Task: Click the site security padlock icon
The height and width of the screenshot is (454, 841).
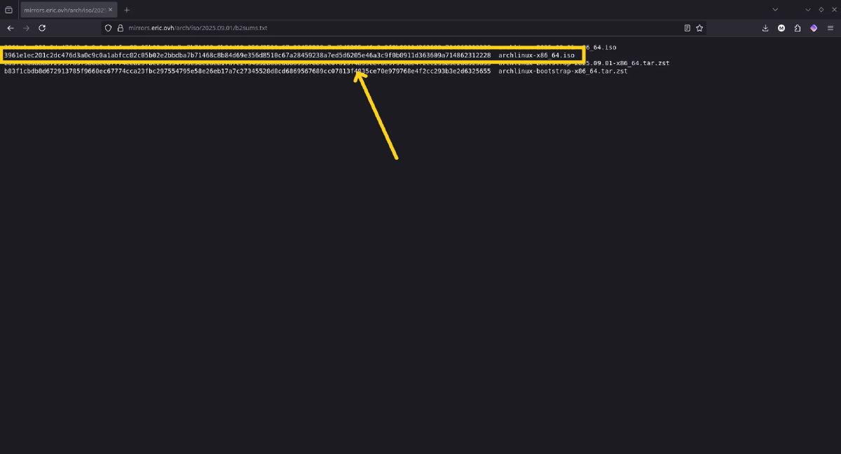Action: 120,28
